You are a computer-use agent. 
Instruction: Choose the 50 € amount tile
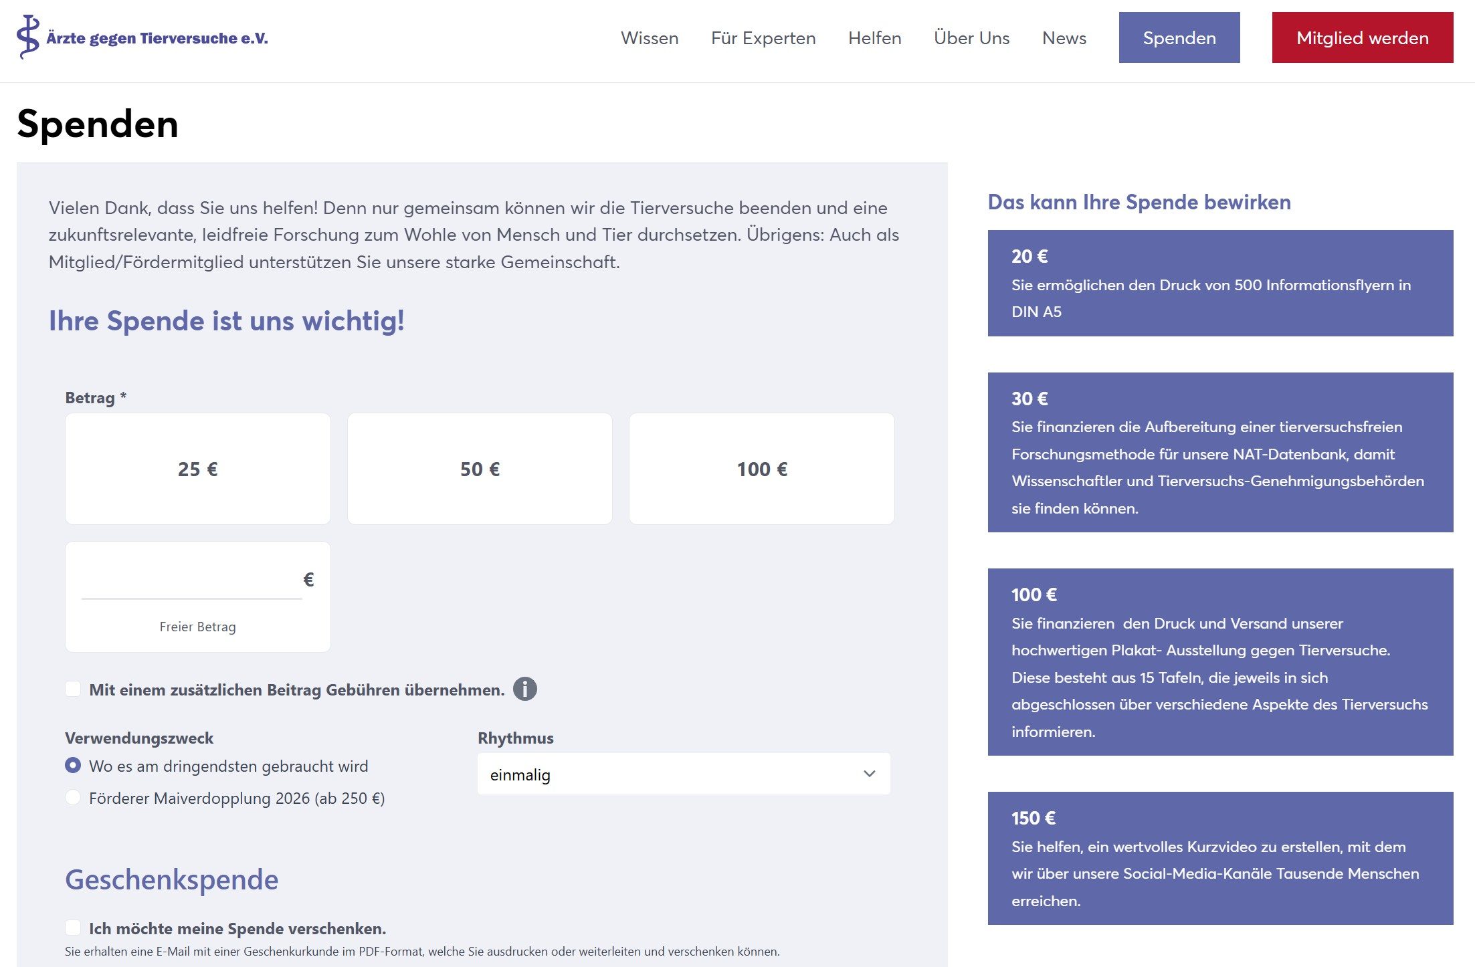480,469
